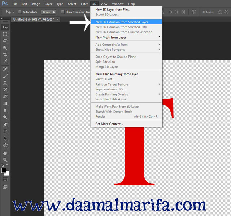Open the Edit menu
231x216 pixels.
[x=25, y=4]
